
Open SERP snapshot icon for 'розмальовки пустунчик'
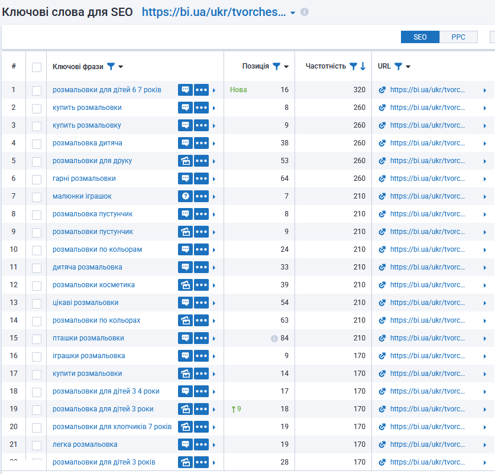(185, 232)
